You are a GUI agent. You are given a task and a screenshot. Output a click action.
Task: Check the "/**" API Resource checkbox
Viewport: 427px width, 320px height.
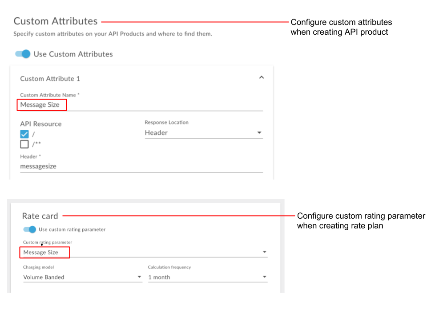point(24,144)
